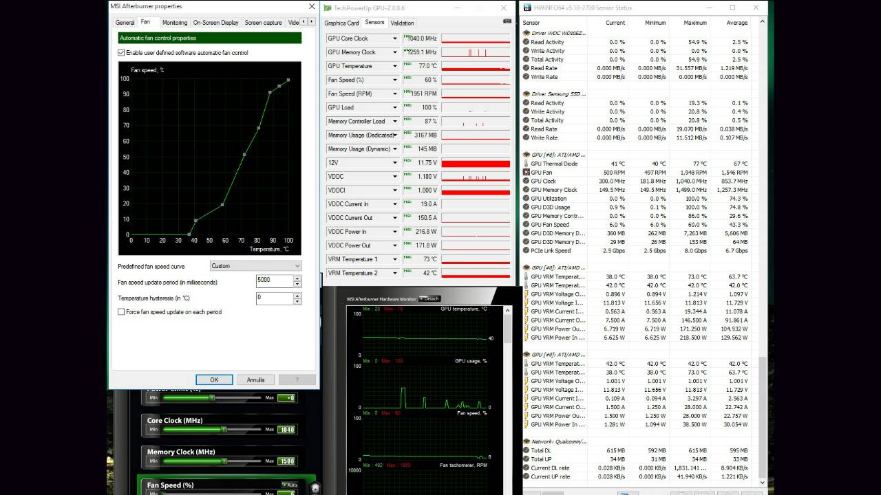881x495 pixels.
Task: Click the Memory Clock value box 1500
Action: click(x=287, y=461)
